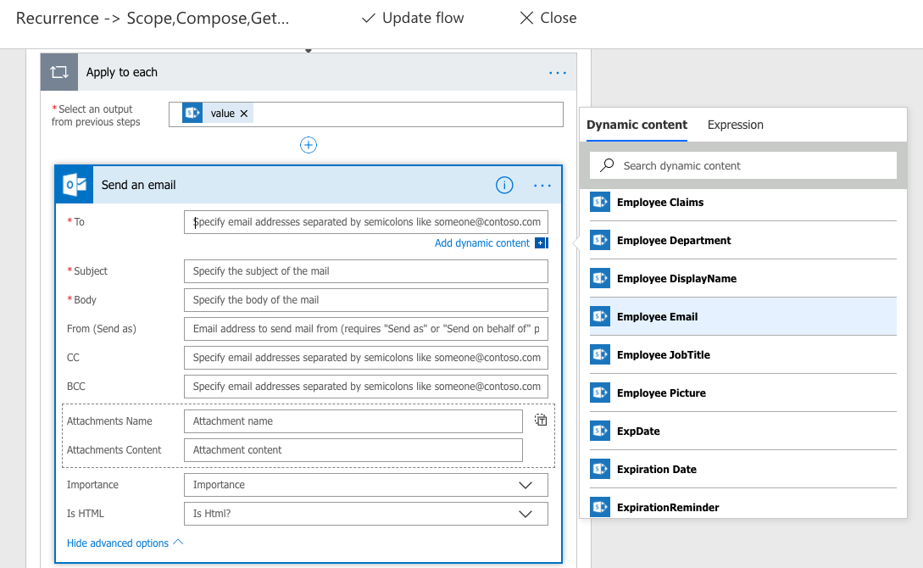Switch to the Expression tab
The image size is (923, 568).
click(735, 125)
